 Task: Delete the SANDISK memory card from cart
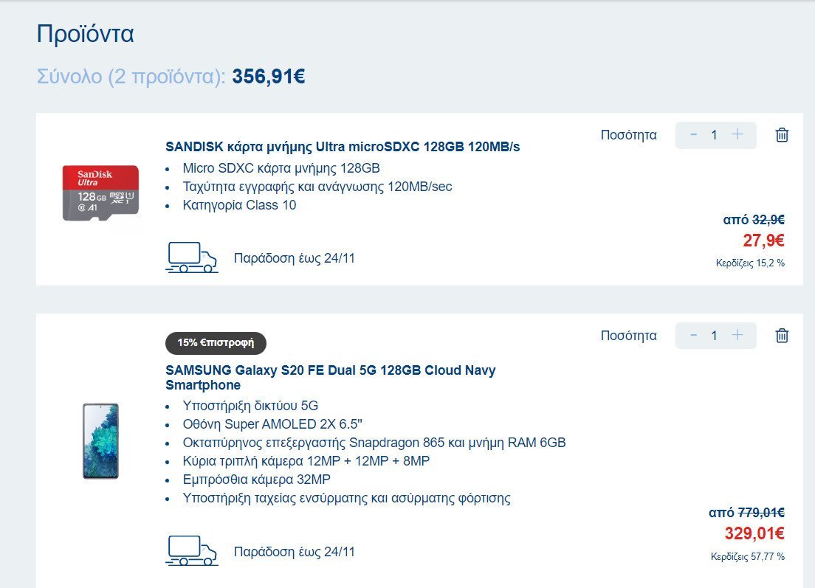(782, 135)
